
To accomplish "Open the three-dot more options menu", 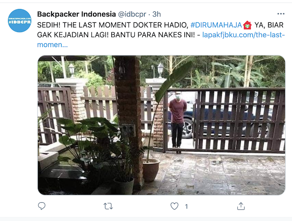I will point(281,14).
